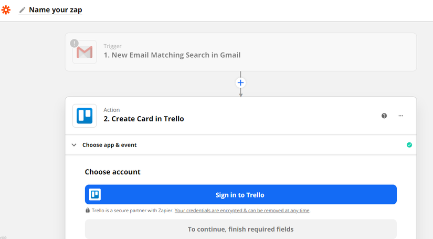Click the Zapier logo

pos(6,10)
